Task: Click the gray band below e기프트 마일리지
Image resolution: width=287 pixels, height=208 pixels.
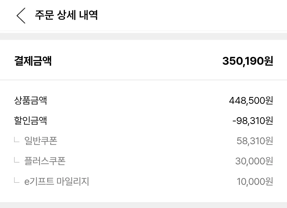Action: [143, 205]
